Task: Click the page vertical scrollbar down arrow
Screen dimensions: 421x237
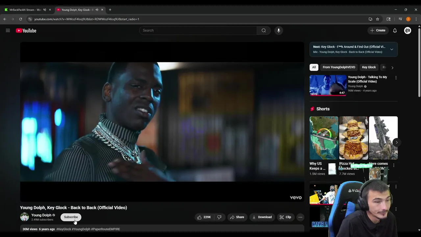Action: pos(419,230)
